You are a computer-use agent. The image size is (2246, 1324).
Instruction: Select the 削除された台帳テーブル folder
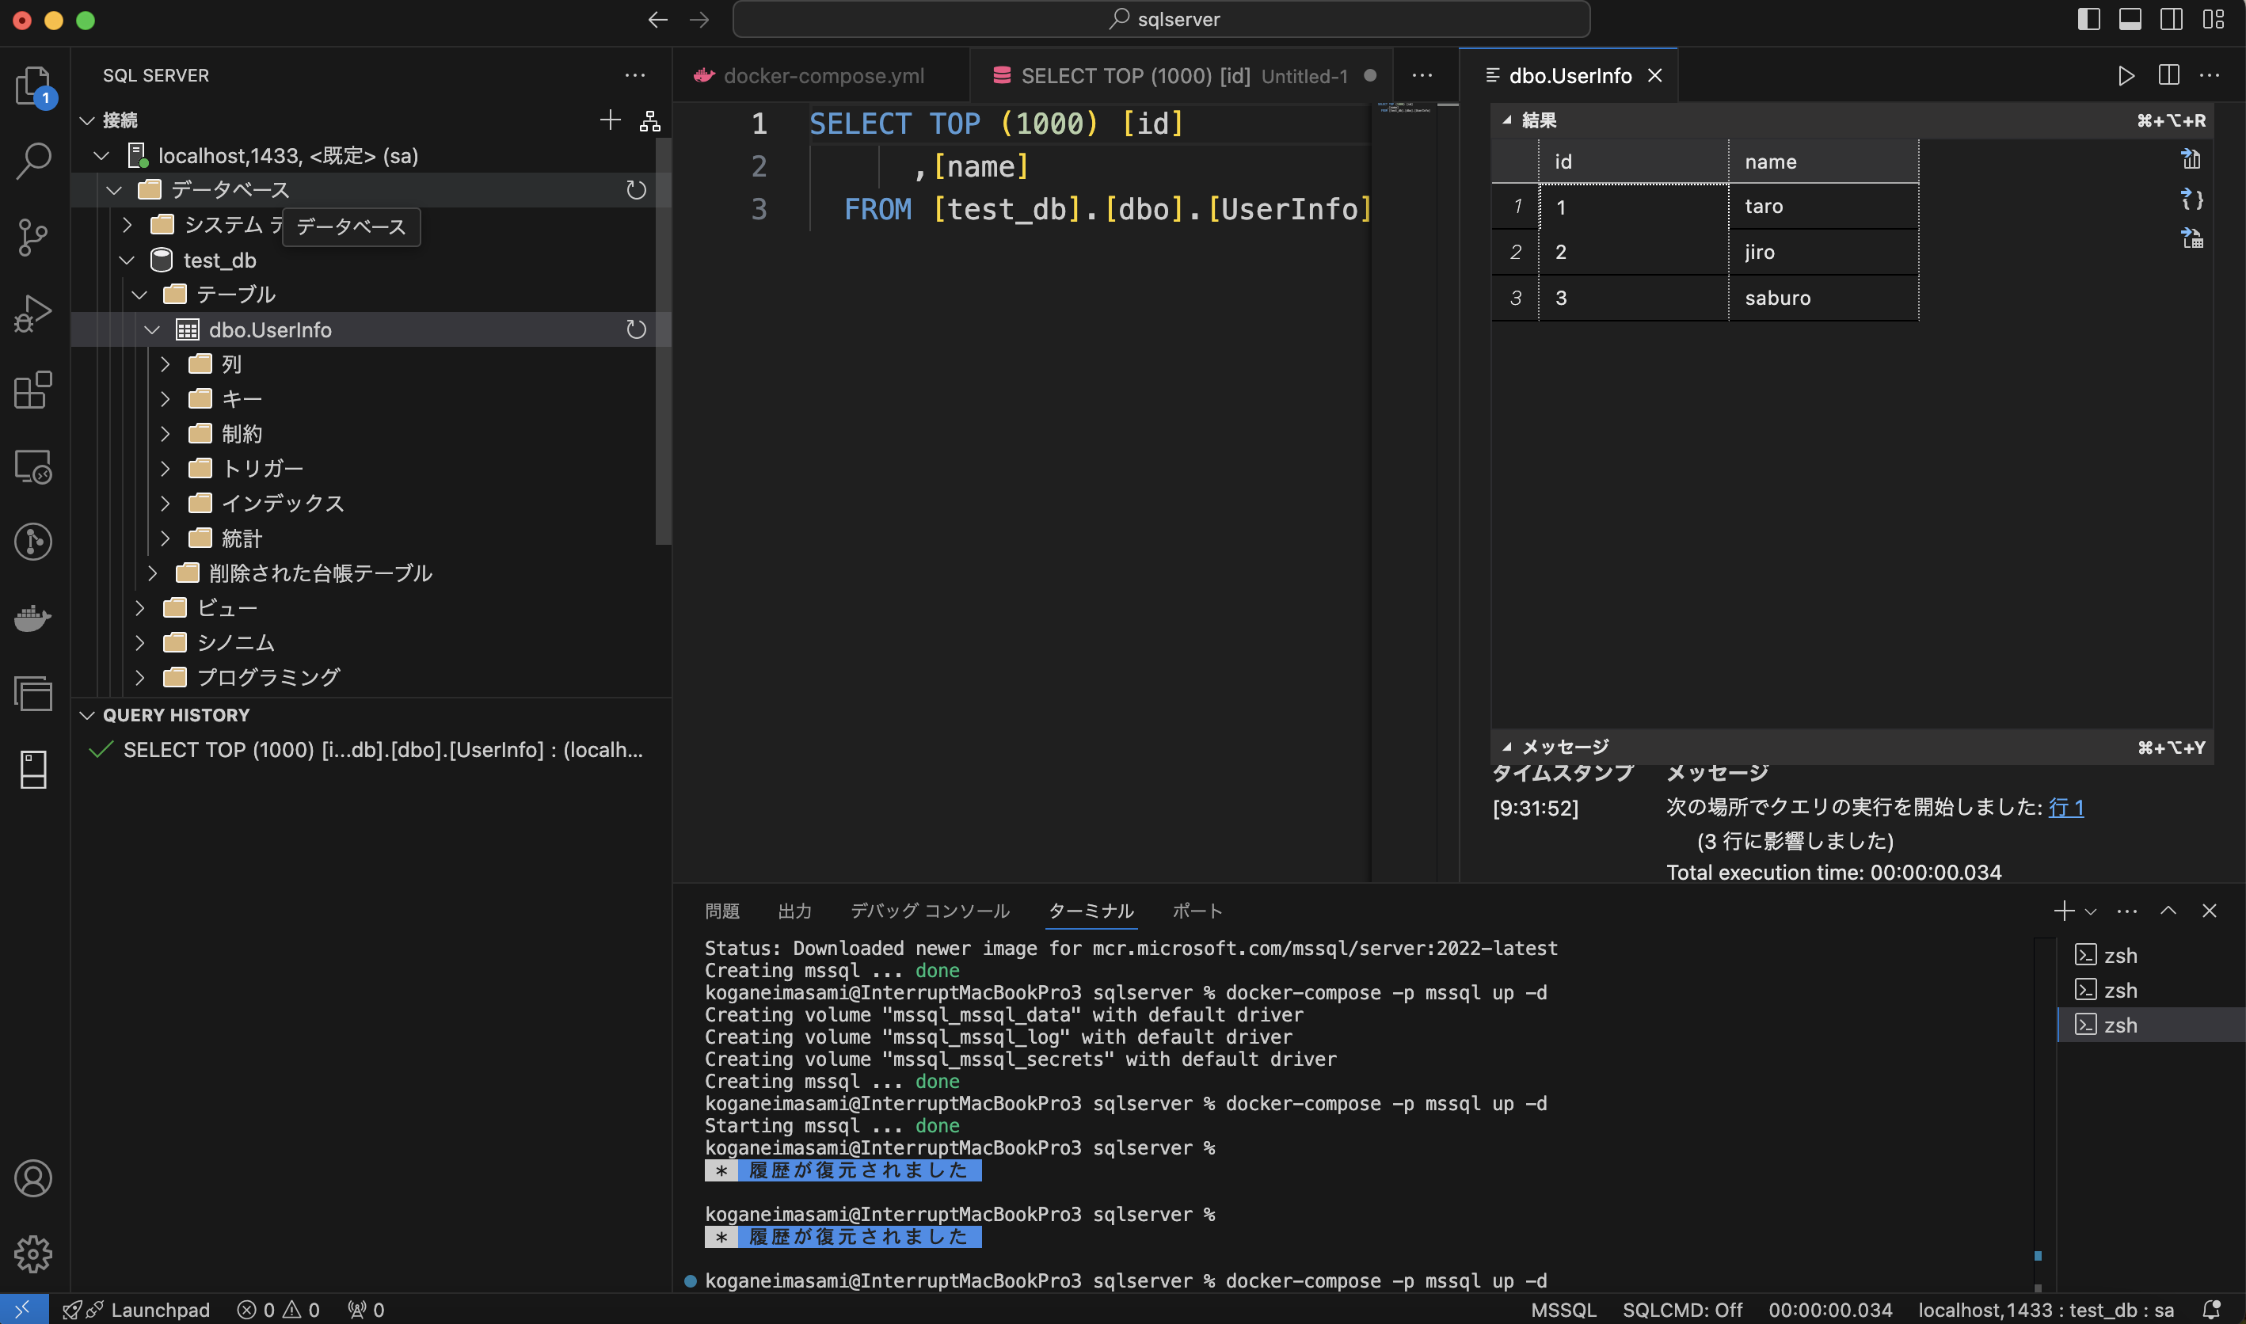(x=320, y=573)
